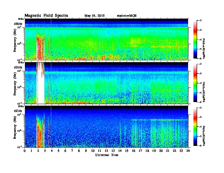Click the "Universal Time" axis title
Screen dimensions: 224x173
coord(107,155)
